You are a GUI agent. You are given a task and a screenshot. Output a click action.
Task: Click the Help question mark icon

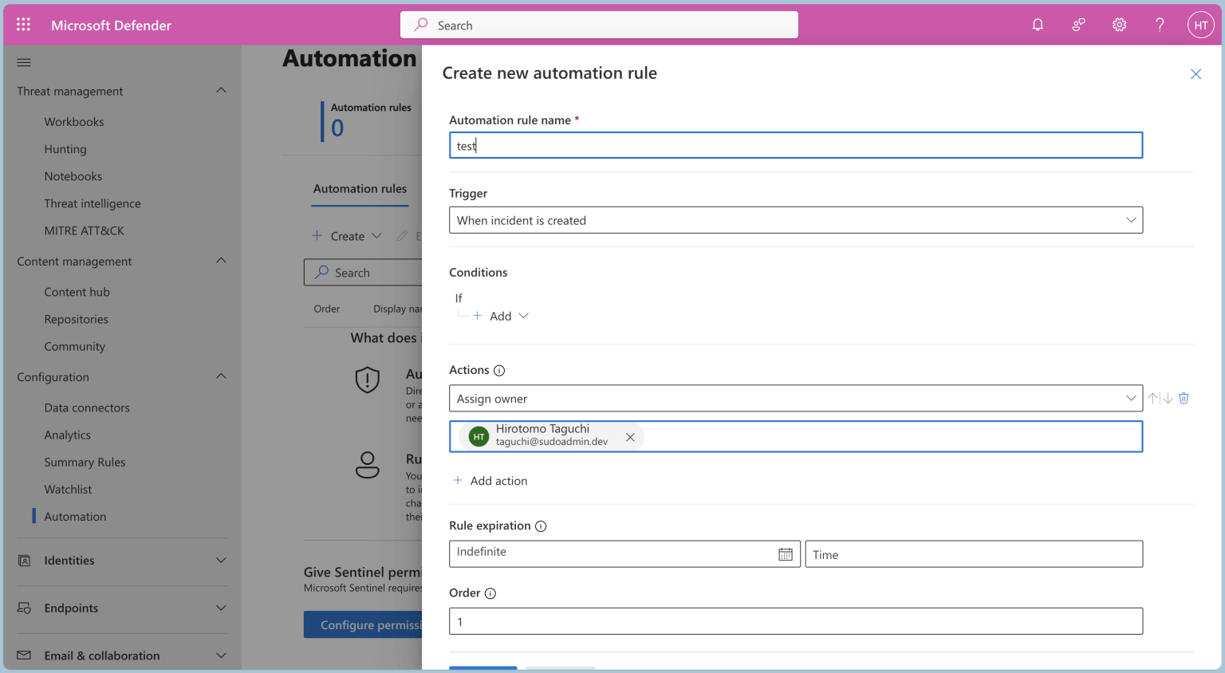coord(1160,25)
